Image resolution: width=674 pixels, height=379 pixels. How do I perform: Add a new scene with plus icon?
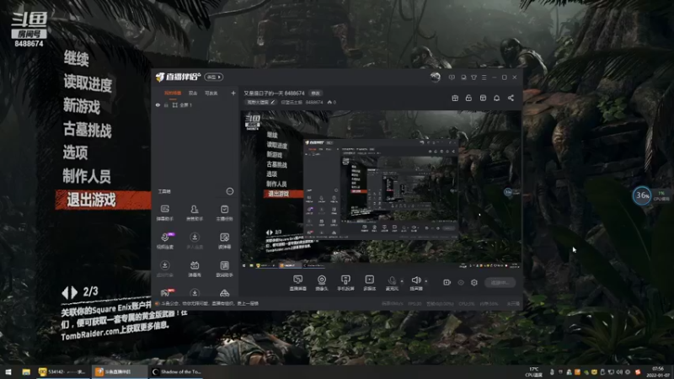(x=233, y=93)
